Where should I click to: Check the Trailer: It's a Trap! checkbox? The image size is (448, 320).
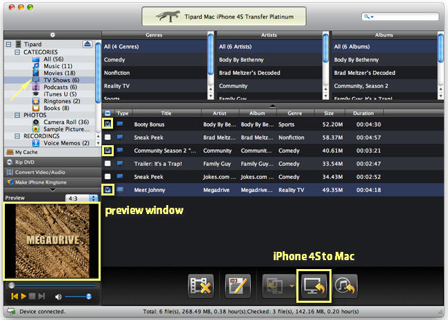108,163
